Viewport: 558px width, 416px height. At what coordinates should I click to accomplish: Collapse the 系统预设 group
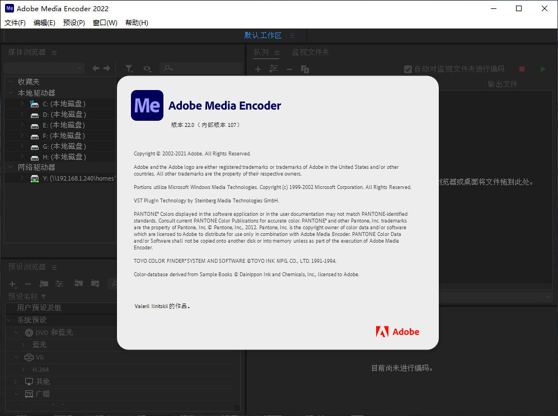[x=10, y=320]
